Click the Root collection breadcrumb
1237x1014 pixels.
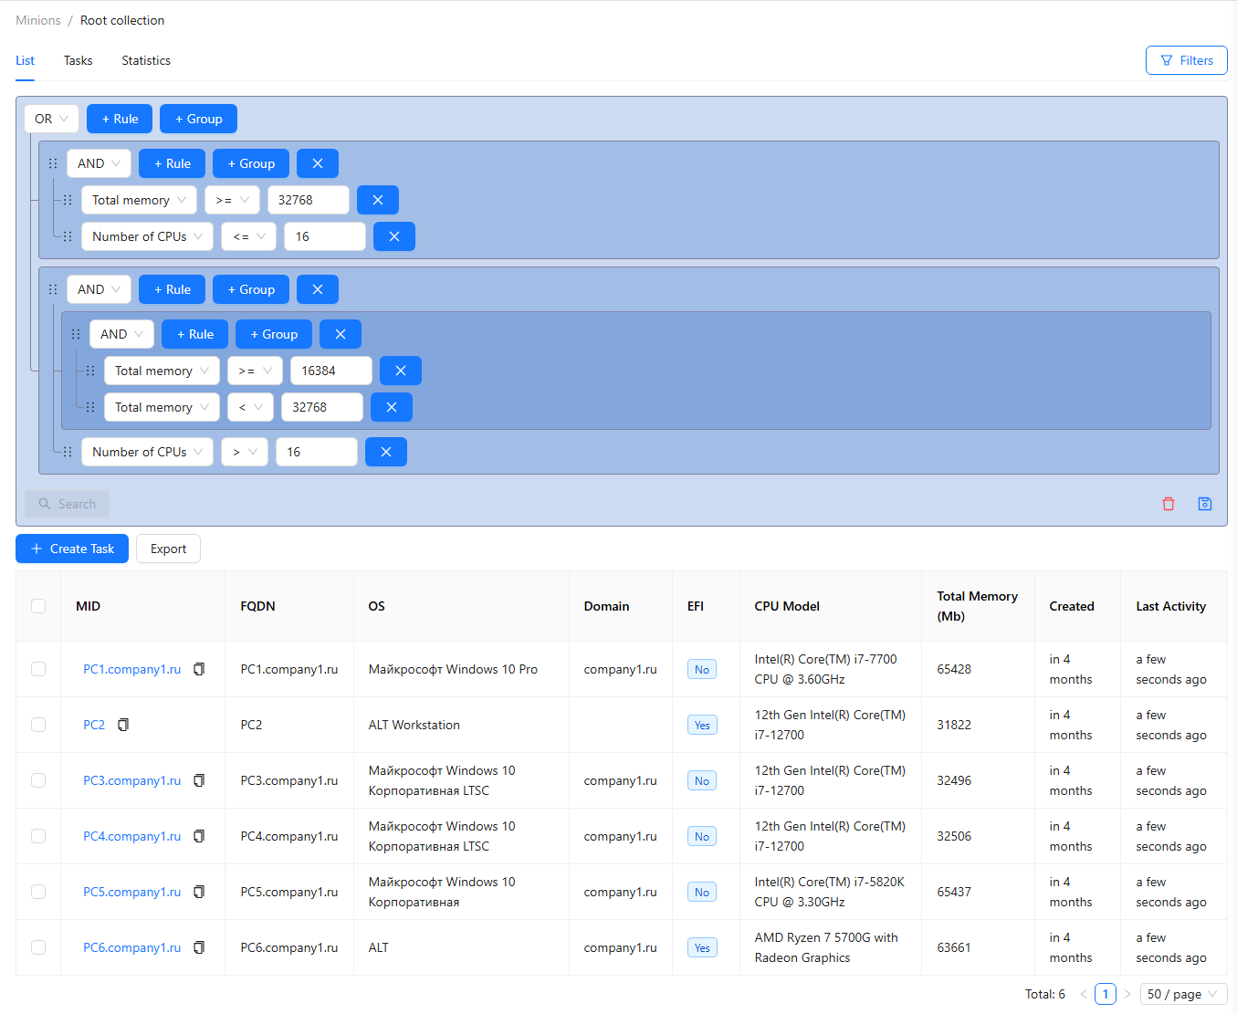[x=122, y=20]
